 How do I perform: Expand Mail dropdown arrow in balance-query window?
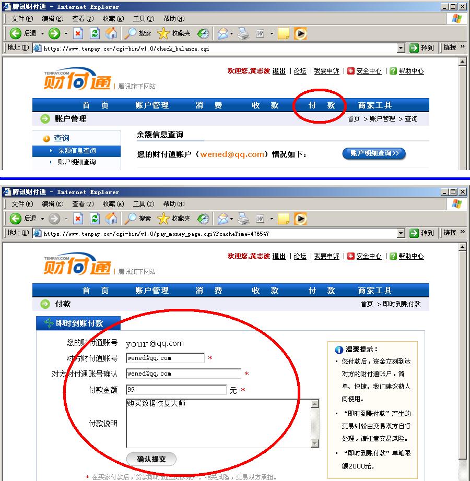pos(231,33)
